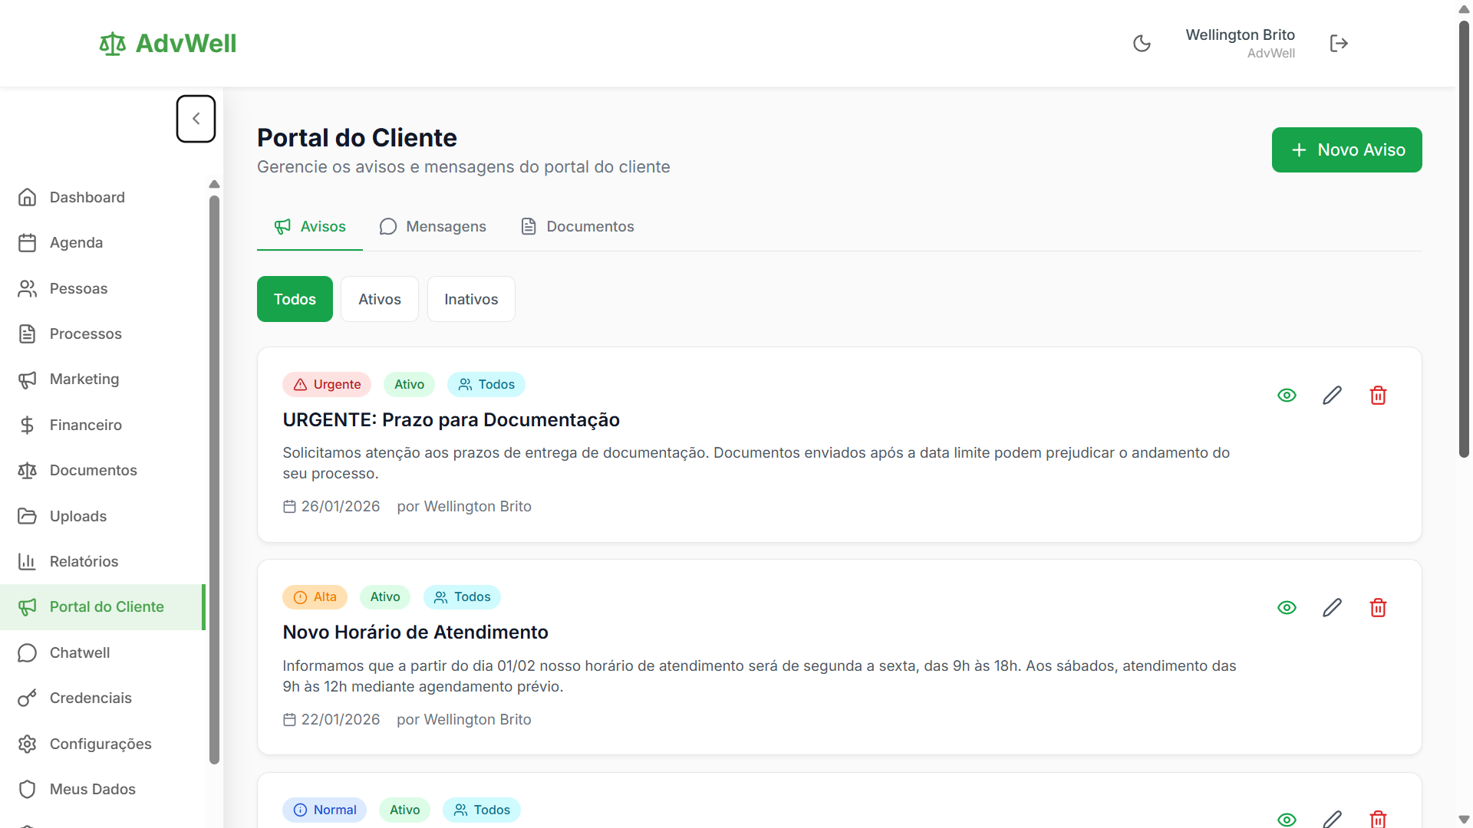Toggle visibility of Novo Horário de Atendimento
The width and height of the screenshot is (1473, 828).
point(1287,607)
